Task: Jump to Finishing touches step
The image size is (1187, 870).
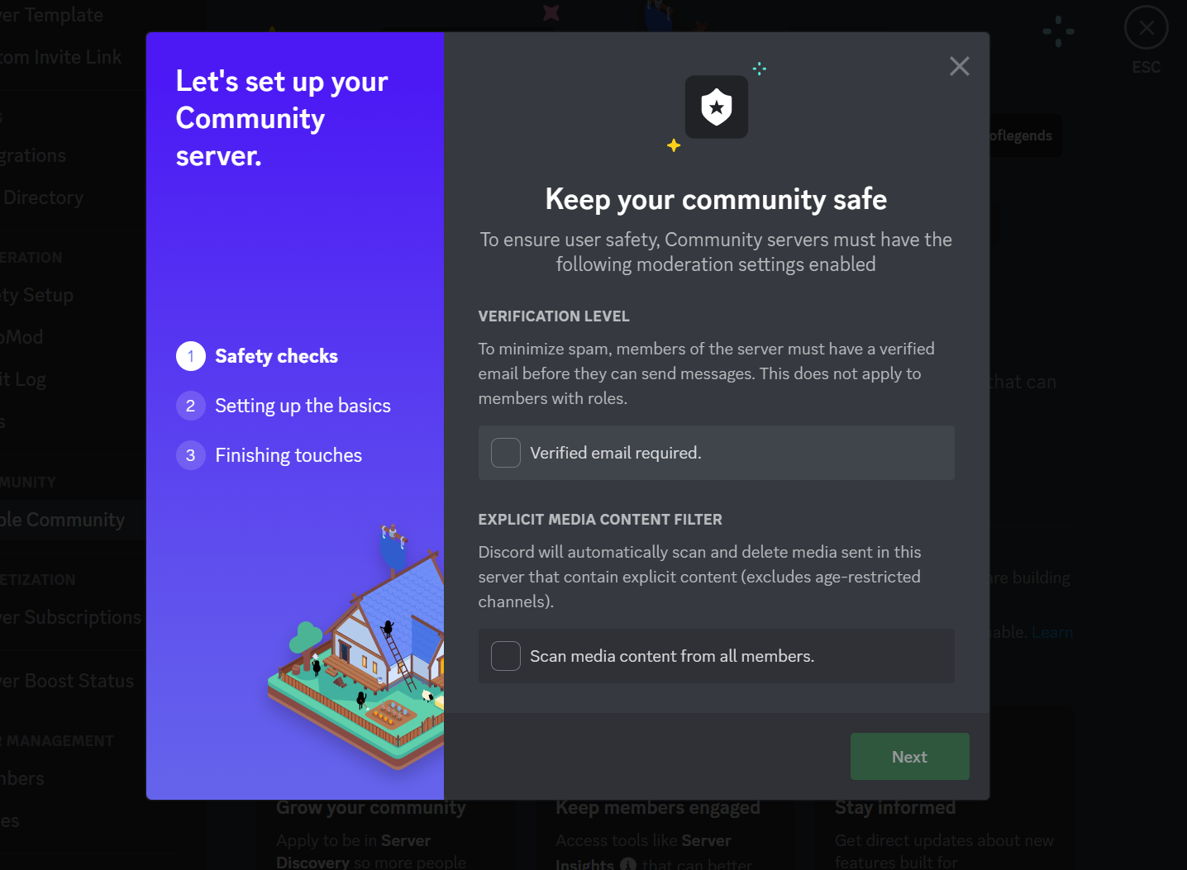Action: click(269, 455)
